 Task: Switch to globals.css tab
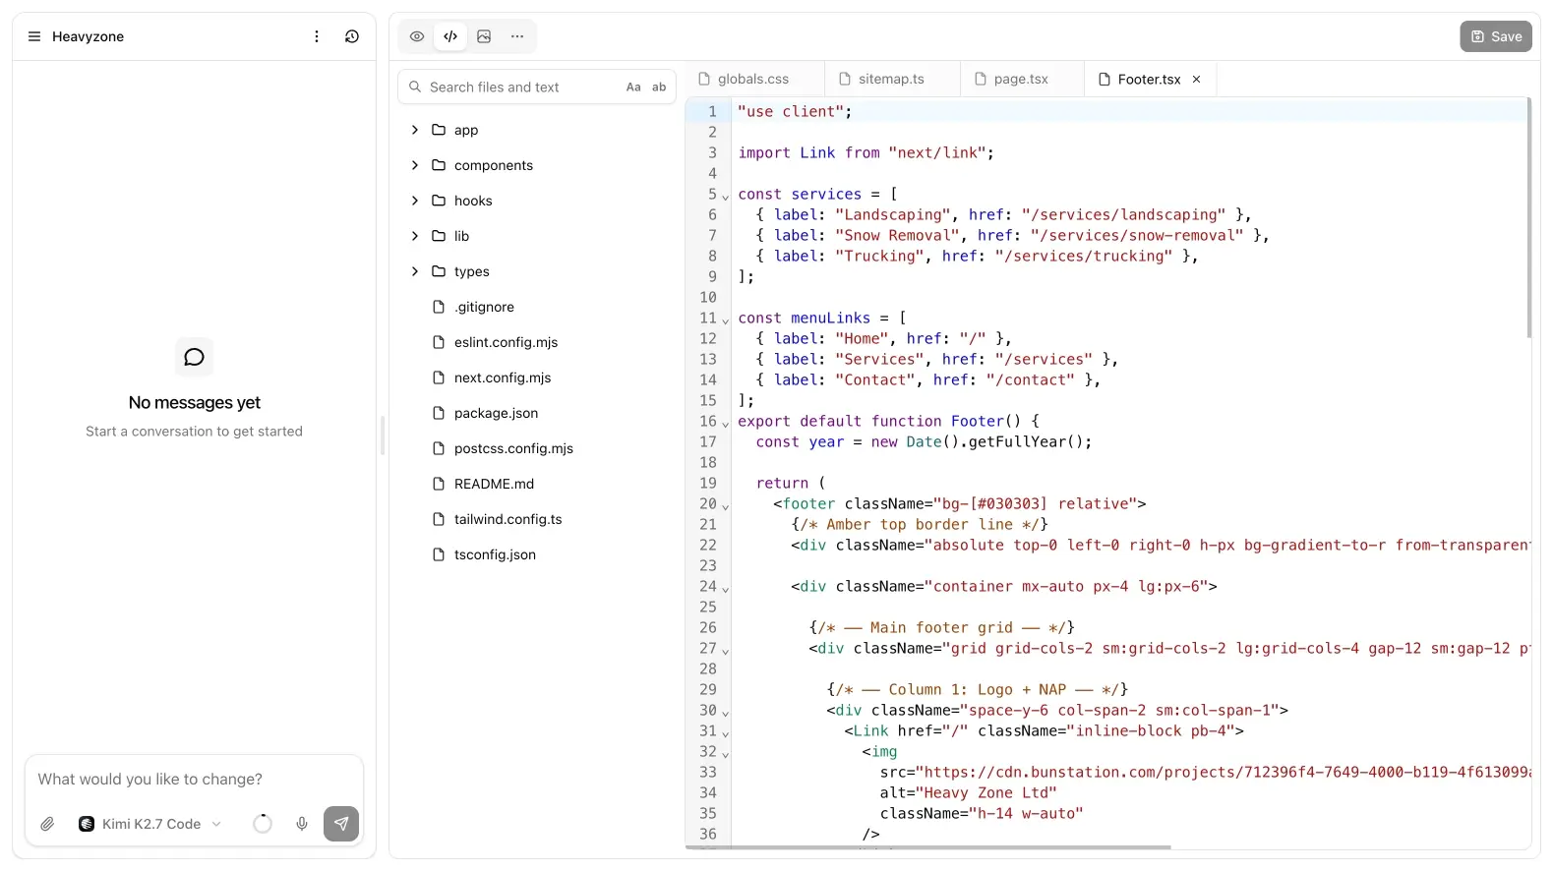[752, 79]
